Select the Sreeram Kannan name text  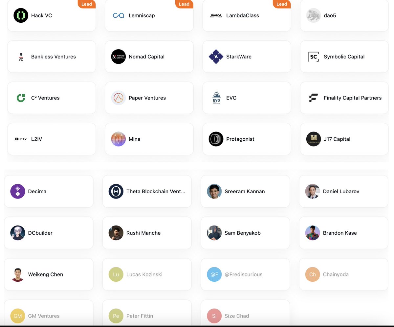(x=245, y=191)
